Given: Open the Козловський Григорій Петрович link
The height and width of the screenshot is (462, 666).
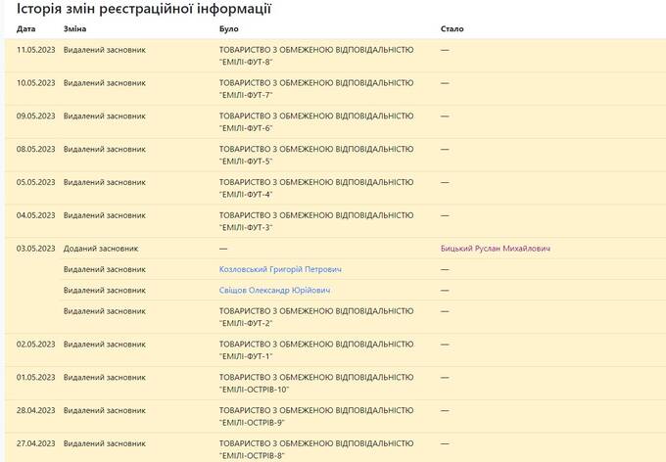Looking at the screenshot, I should [x=280, y=269].
